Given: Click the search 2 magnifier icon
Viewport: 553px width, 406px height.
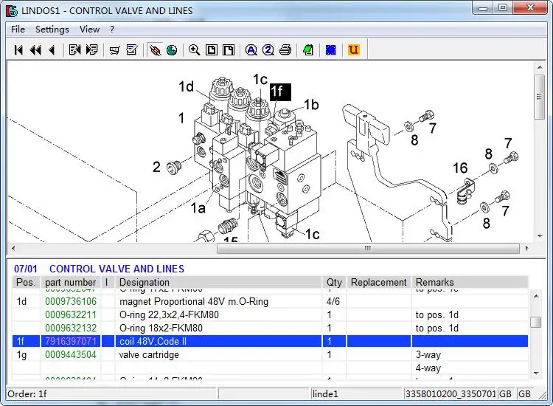Looking at the screenshot, I should point(268,50).
